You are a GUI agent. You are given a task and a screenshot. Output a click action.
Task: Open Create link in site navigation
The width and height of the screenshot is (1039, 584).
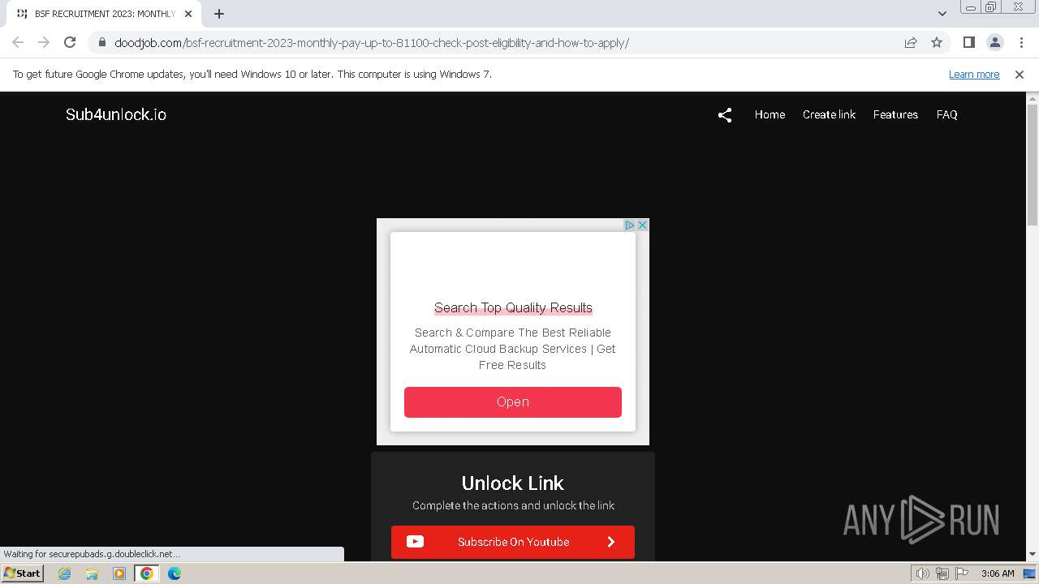click(829, 114)
